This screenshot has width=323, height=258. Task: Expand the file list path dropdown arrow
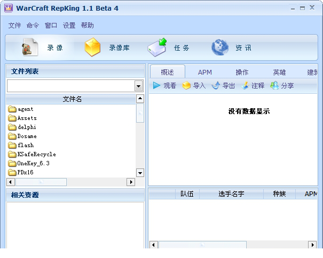(x=139, y=86)
